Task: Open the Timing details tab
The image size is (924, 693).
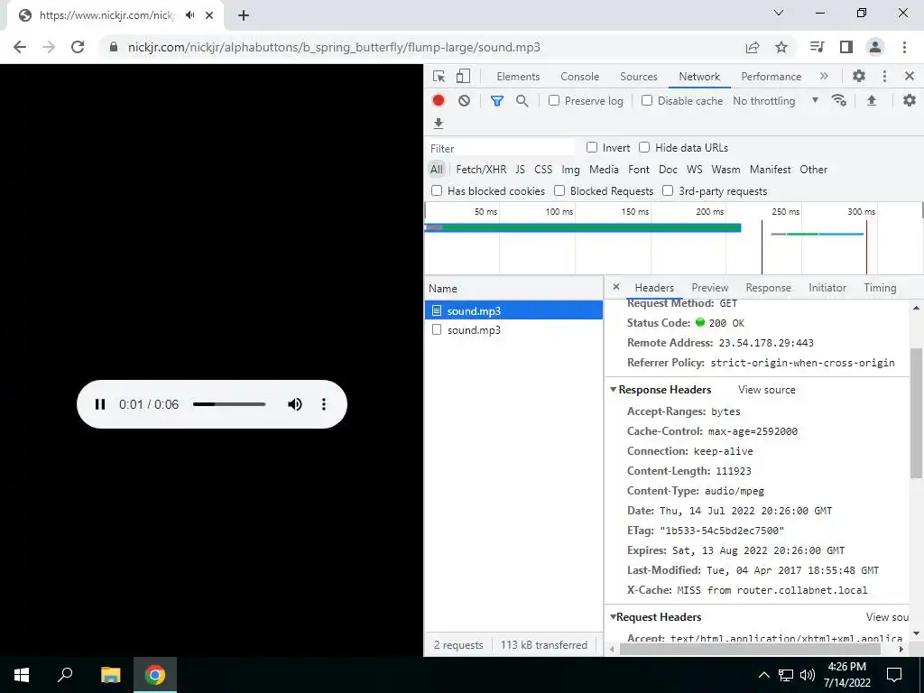Action: (880, 288)
